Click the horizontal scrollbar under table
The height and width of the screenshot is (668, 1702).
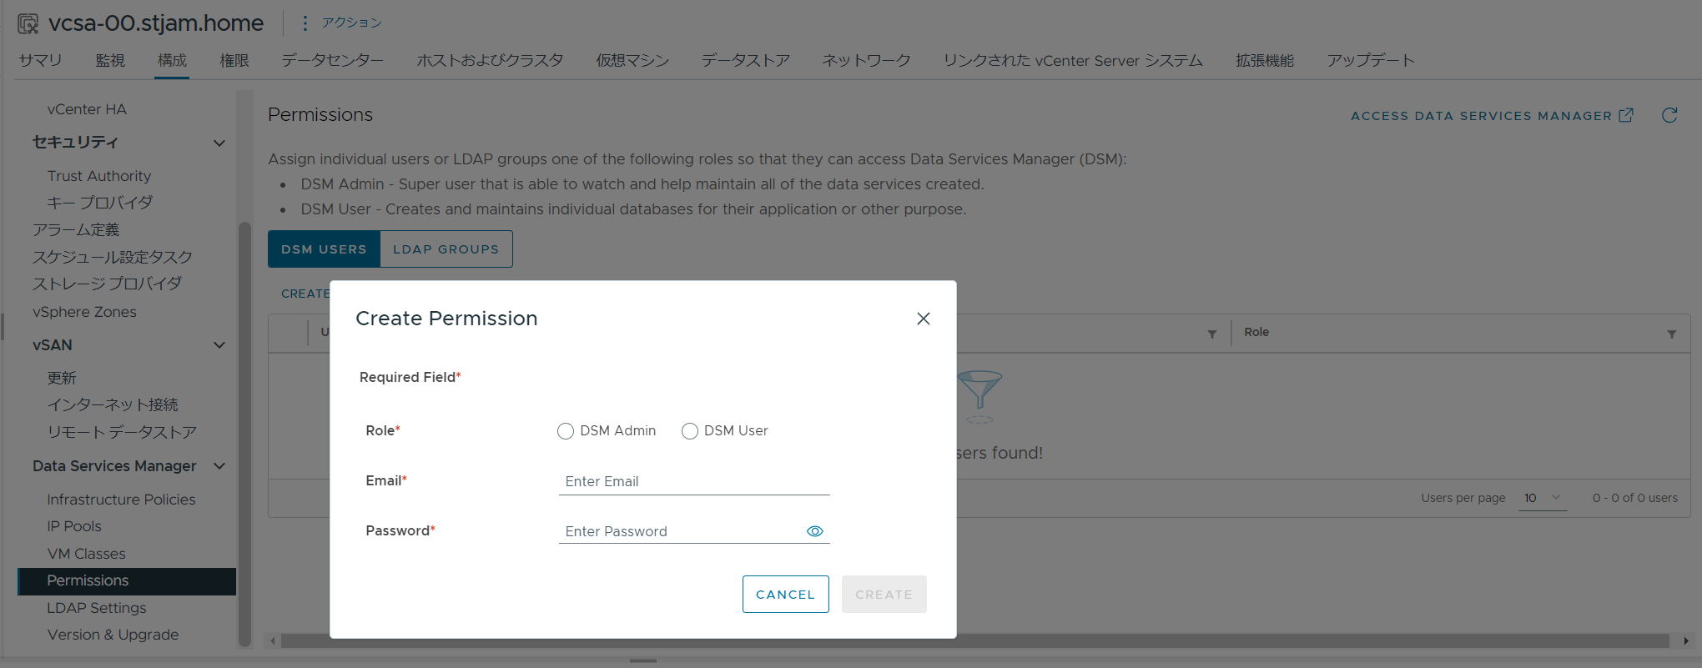tap(974, 640)
